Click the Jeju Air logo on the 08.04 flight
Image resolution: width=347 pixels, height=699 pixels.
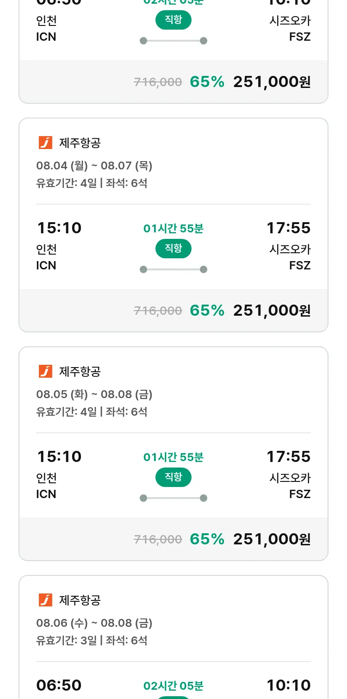45,143
